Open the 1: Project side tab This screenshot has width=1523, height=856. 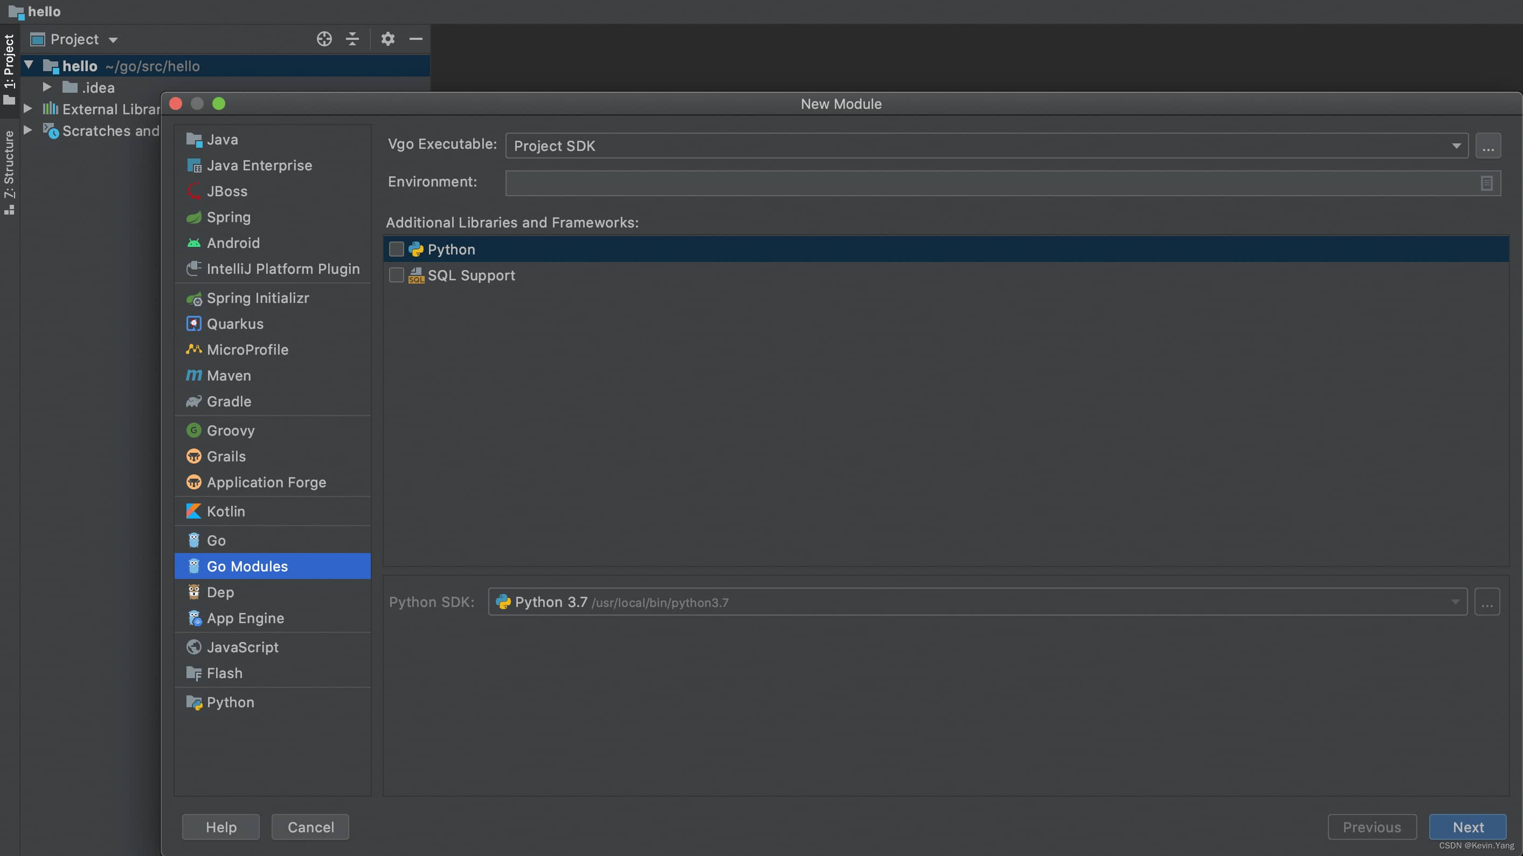point(9,70)
